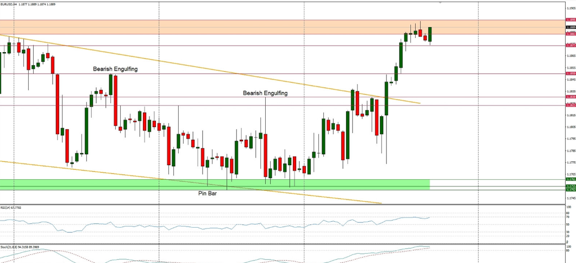Click the red 1.1850 price level tag
The image size is (576, 263).
click(571, 73)
